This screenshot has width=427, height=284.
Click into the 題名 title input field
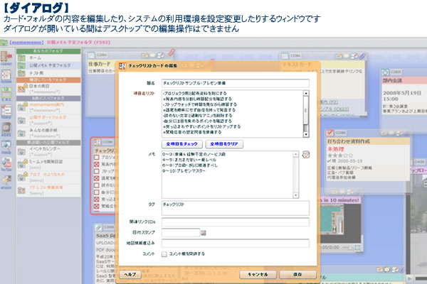pos(235,82)
